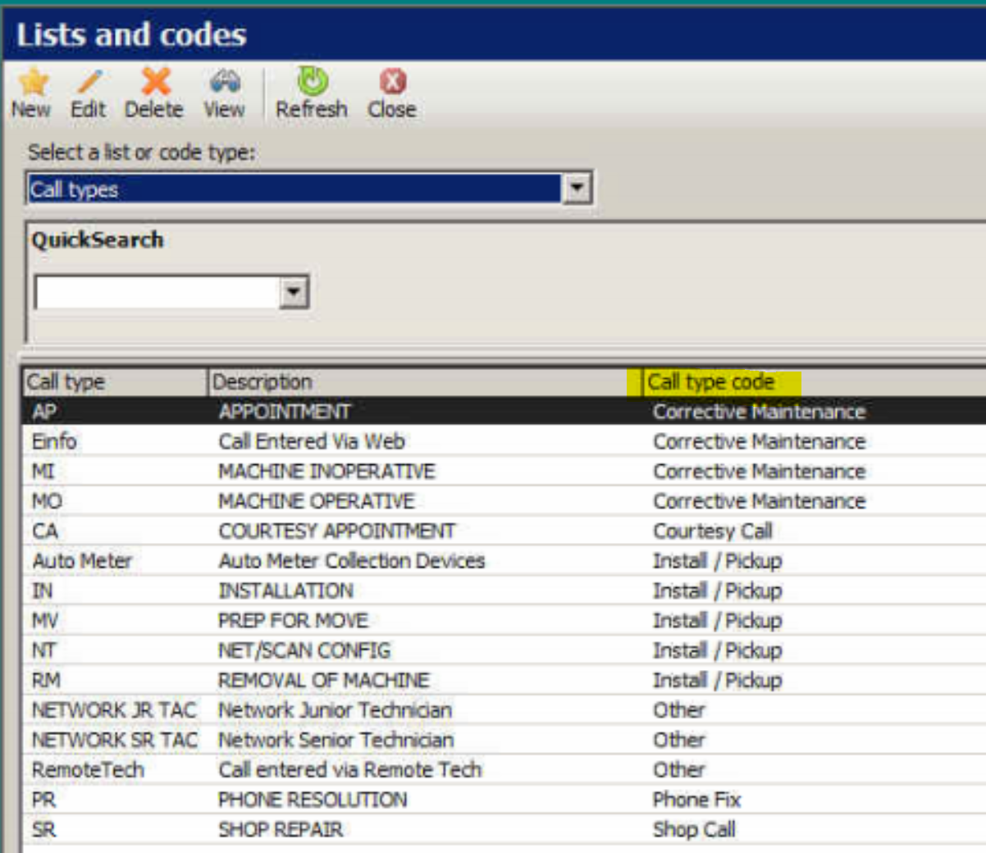Open the Call types dropdown arrow

tap(577, 189)
